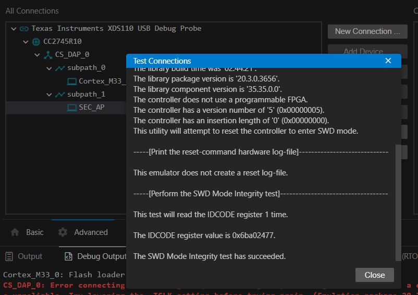This screenshot has height=295, width=418.
Task: Click the CC2745R10 chip icon
Action: (x=36, y=42)
